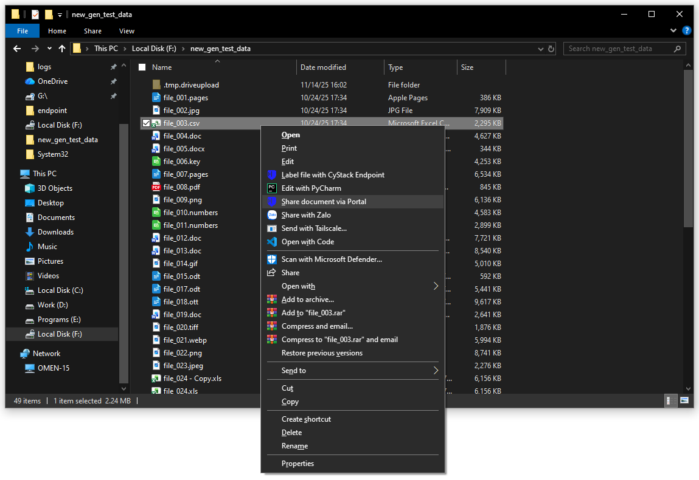Viewport: 699px width, 480px height.
Task: Expand the Send to submenu arrow
Action: 436,371
